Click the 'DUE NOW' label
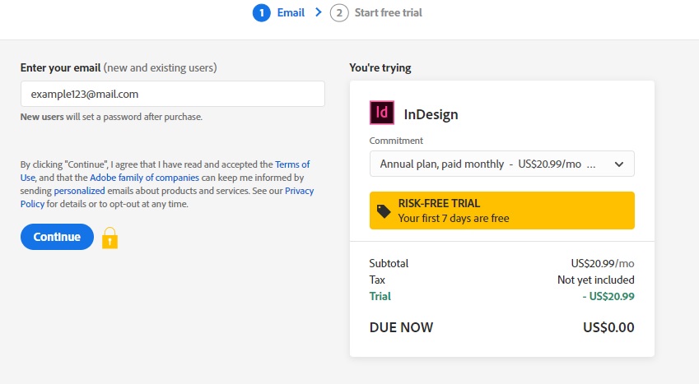 click(x=401, y=327)
